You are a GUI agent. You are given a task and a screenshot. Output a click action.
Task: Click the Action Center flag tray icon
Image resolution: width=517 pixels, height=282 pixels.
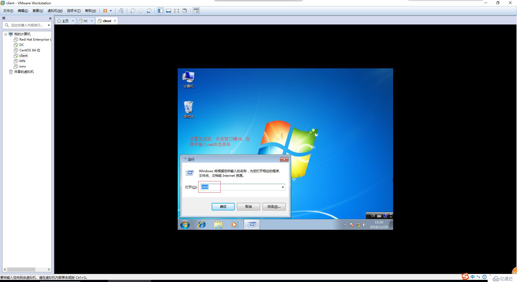(352, 225)
